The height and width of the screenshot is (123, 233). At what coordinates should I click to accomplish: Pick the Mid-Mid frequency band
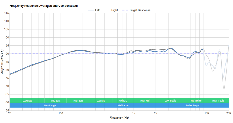[123, 100]
